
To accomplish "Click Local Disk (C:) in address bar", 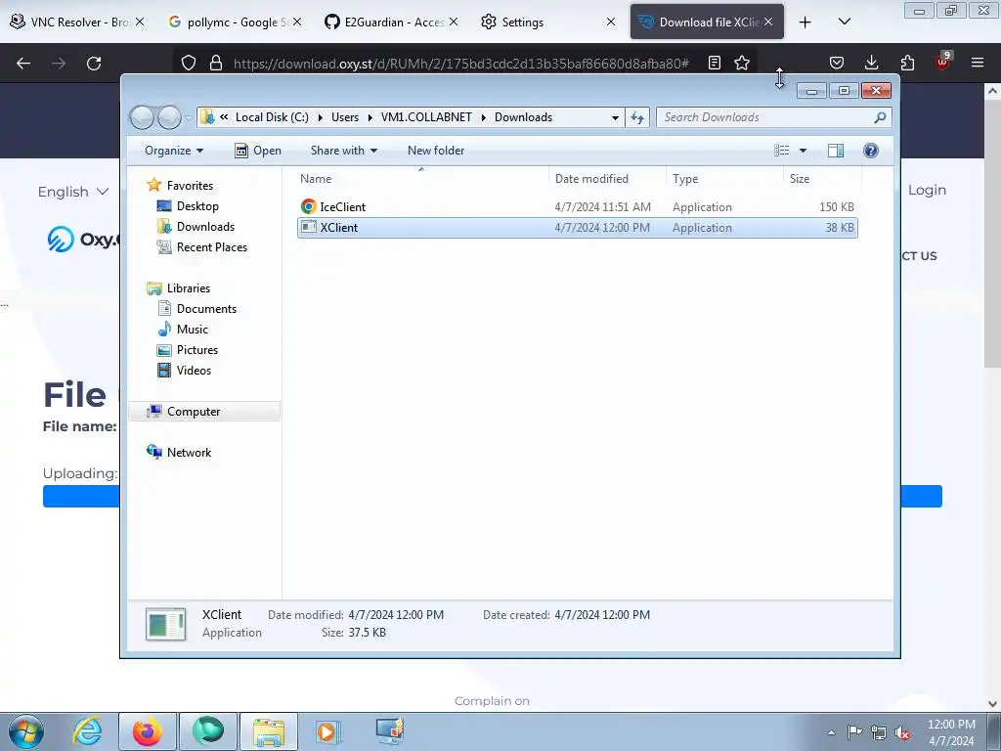I will pyautogui.click(x=272, y=117).
